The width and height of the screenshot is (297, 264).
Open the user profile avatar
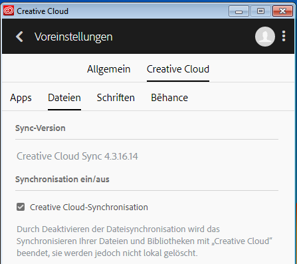tap(265, 37)
